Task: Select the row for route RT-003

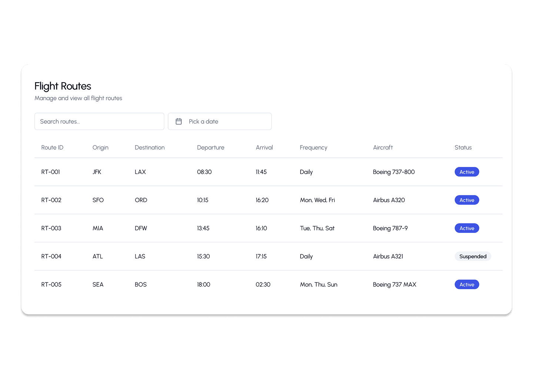Action: [259, 228]
